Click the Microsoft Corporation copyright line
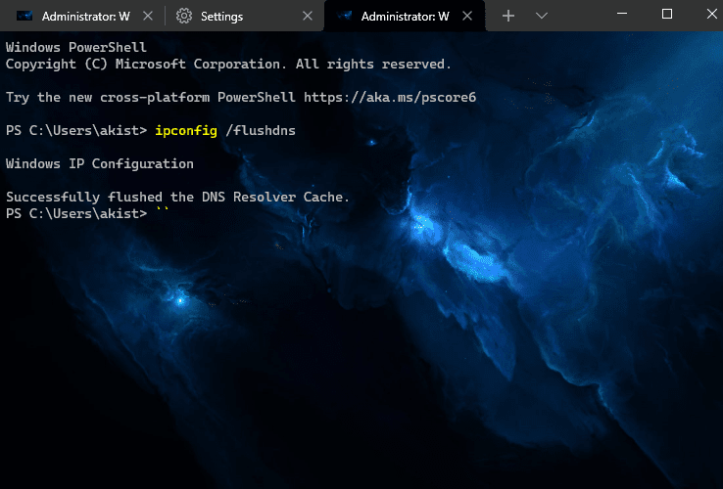 coord(228,65)
